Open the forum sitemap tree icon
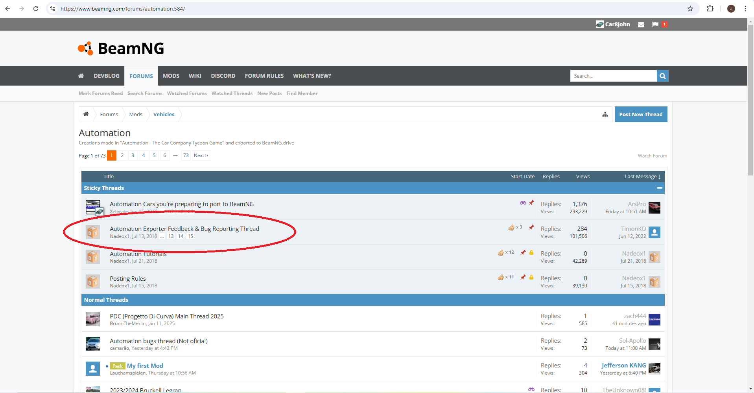The width and height of the screenshot is (754, 393). 605,114
